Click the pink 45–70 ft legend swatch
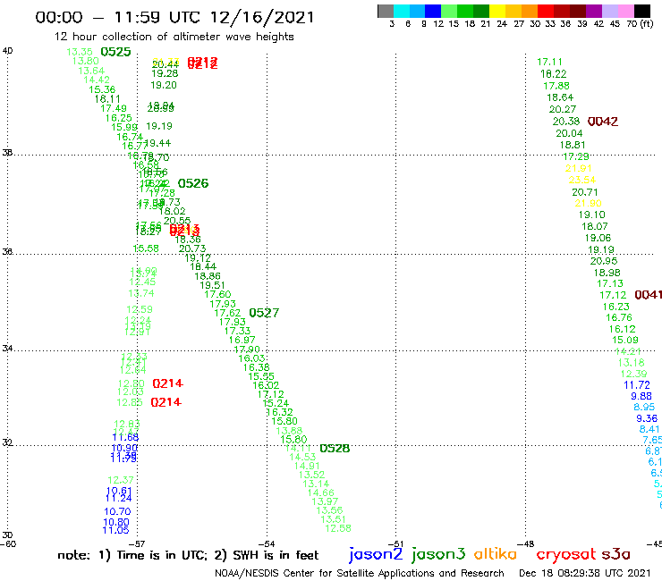 click(625, 11)
